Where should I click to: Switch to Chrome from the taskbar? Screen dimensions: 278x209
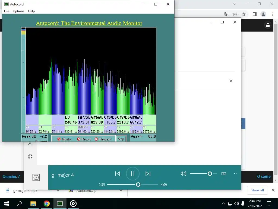(x=47, y=204)
